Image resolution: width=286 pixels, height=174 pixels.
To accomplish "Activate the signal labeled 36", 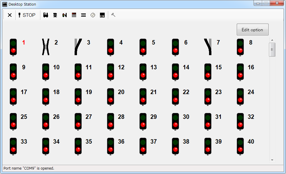I will pos(111,146).
